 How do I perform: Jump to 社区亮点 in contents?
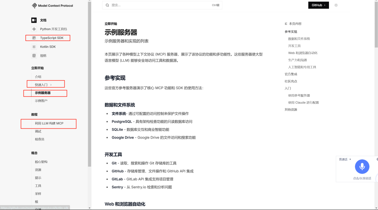click(291, 81)
